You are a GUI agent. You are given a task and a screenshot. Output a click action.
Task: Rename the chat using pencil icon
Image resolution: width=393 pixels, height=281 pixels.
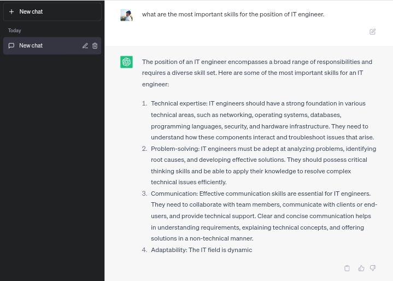coord(85,46)
